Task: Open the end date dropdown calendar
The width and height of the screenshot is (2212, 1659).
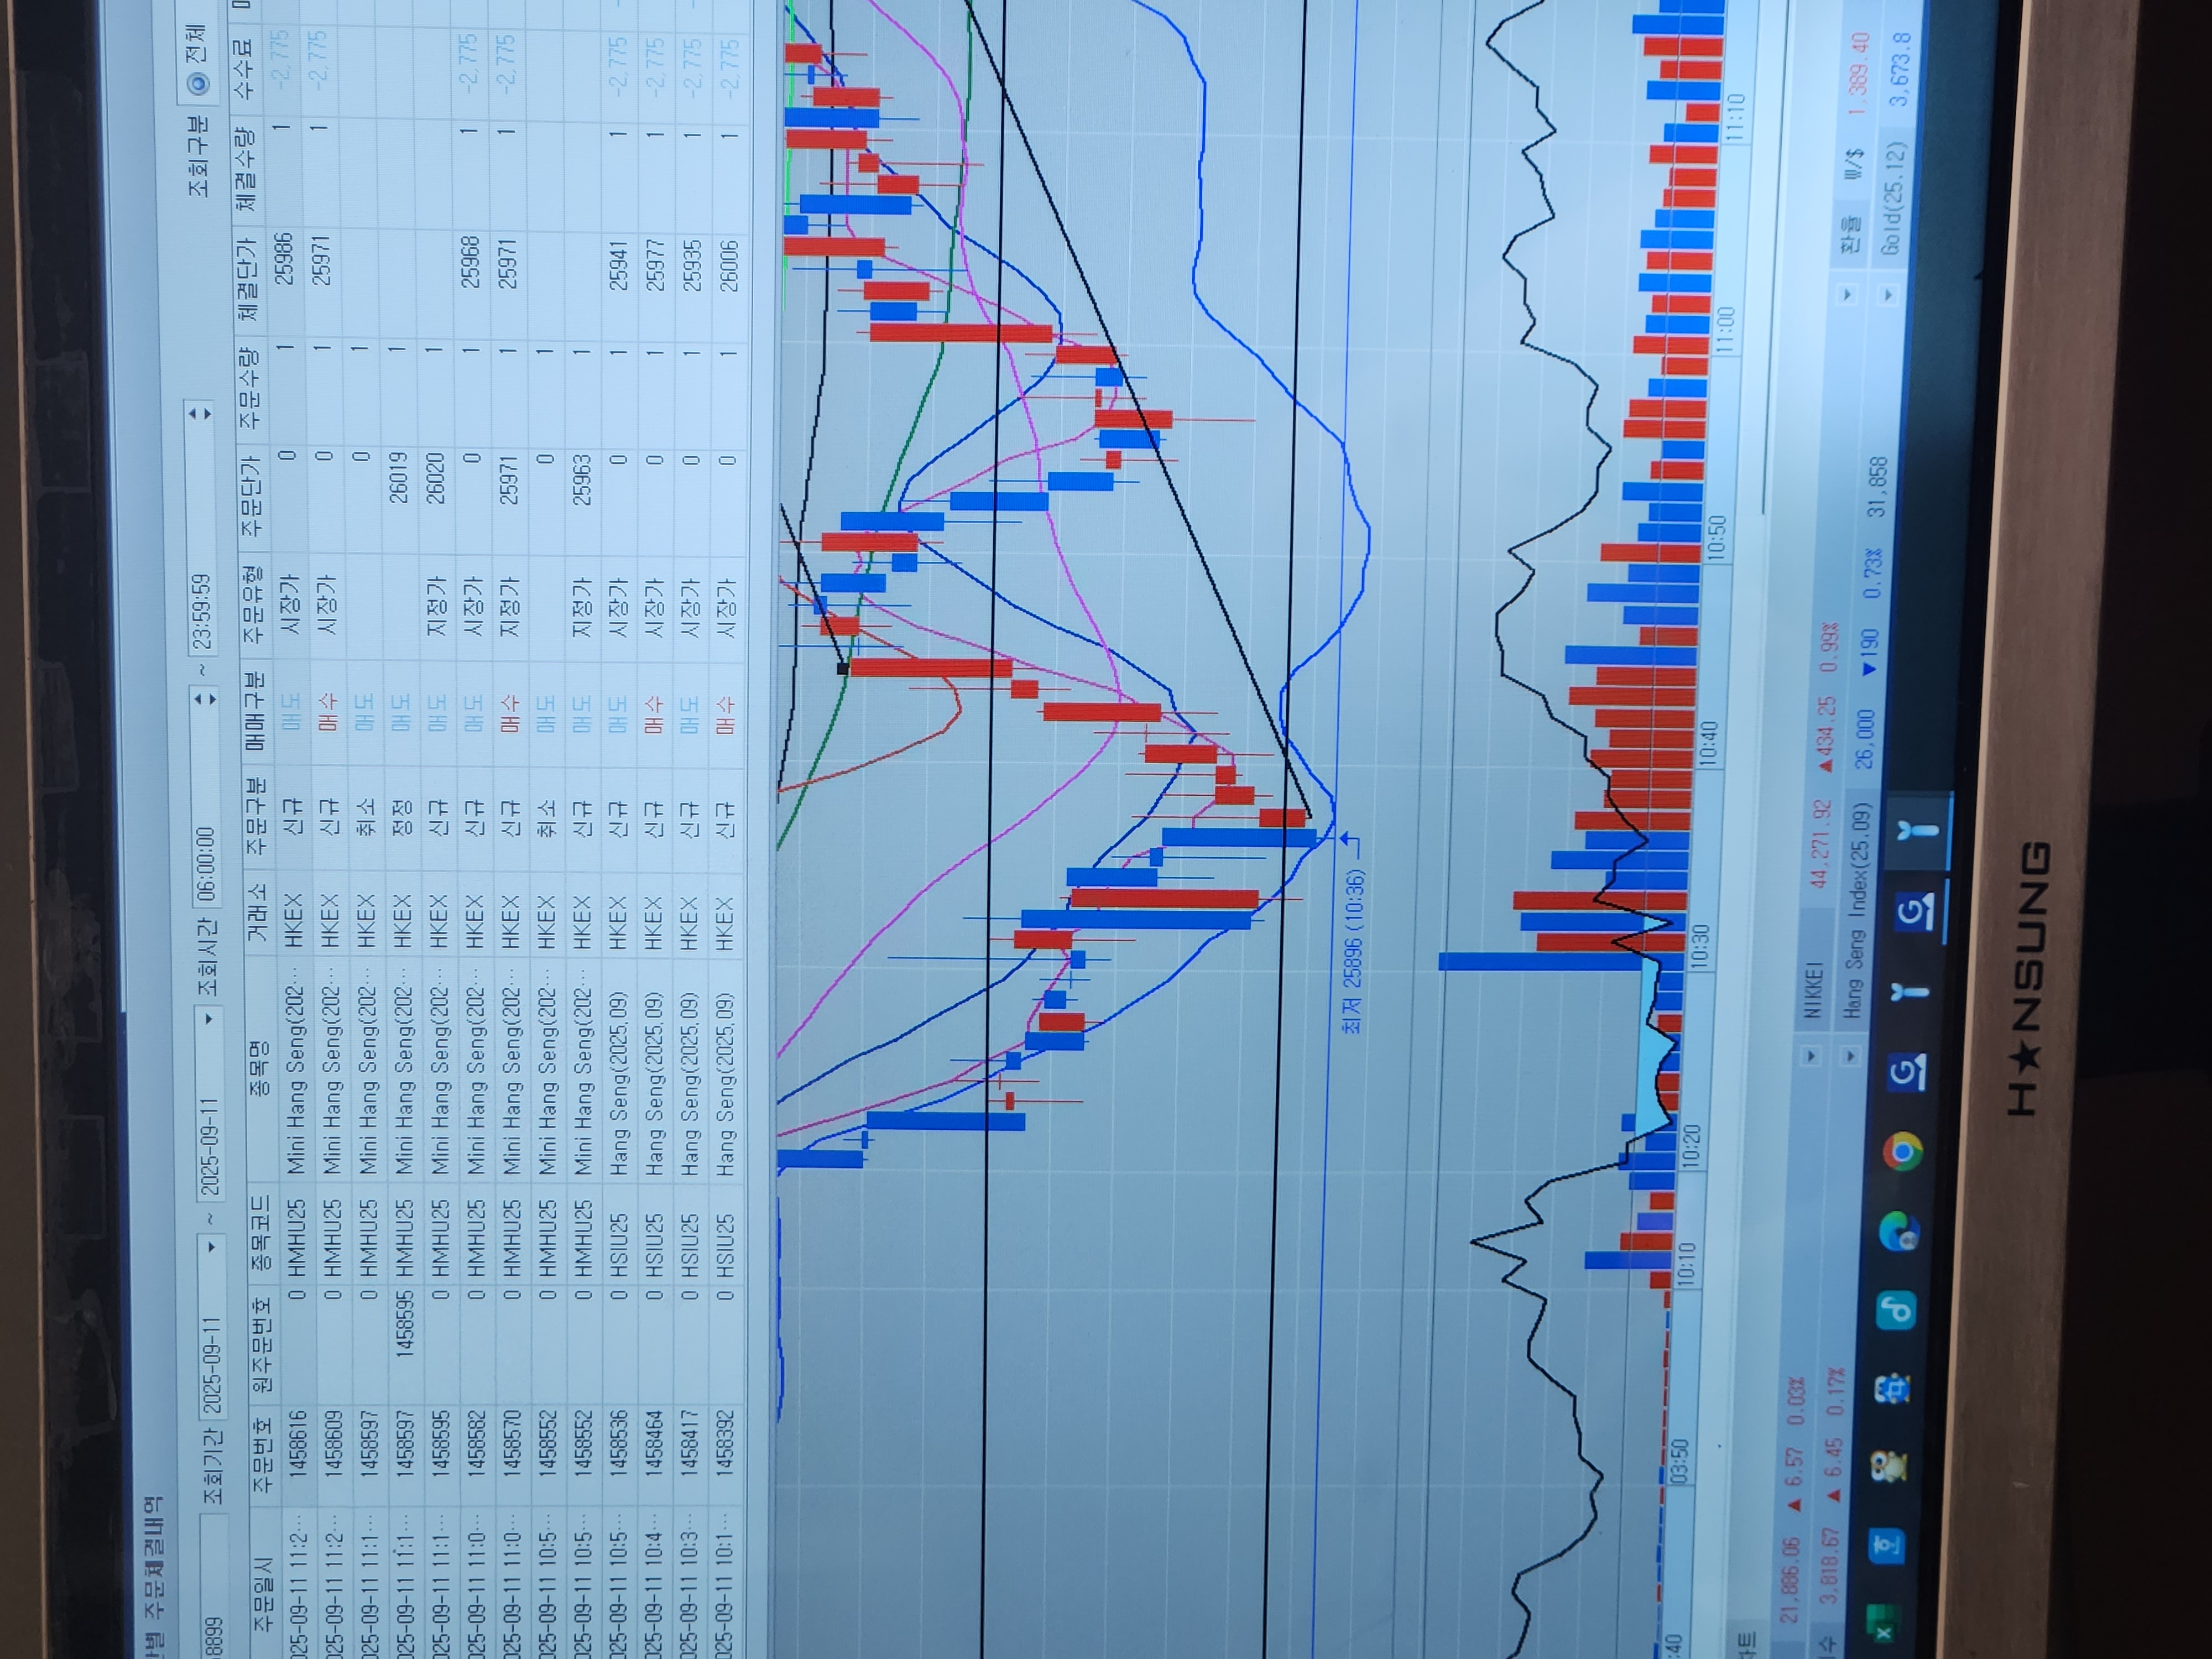Action: (x=208, y=1019)
